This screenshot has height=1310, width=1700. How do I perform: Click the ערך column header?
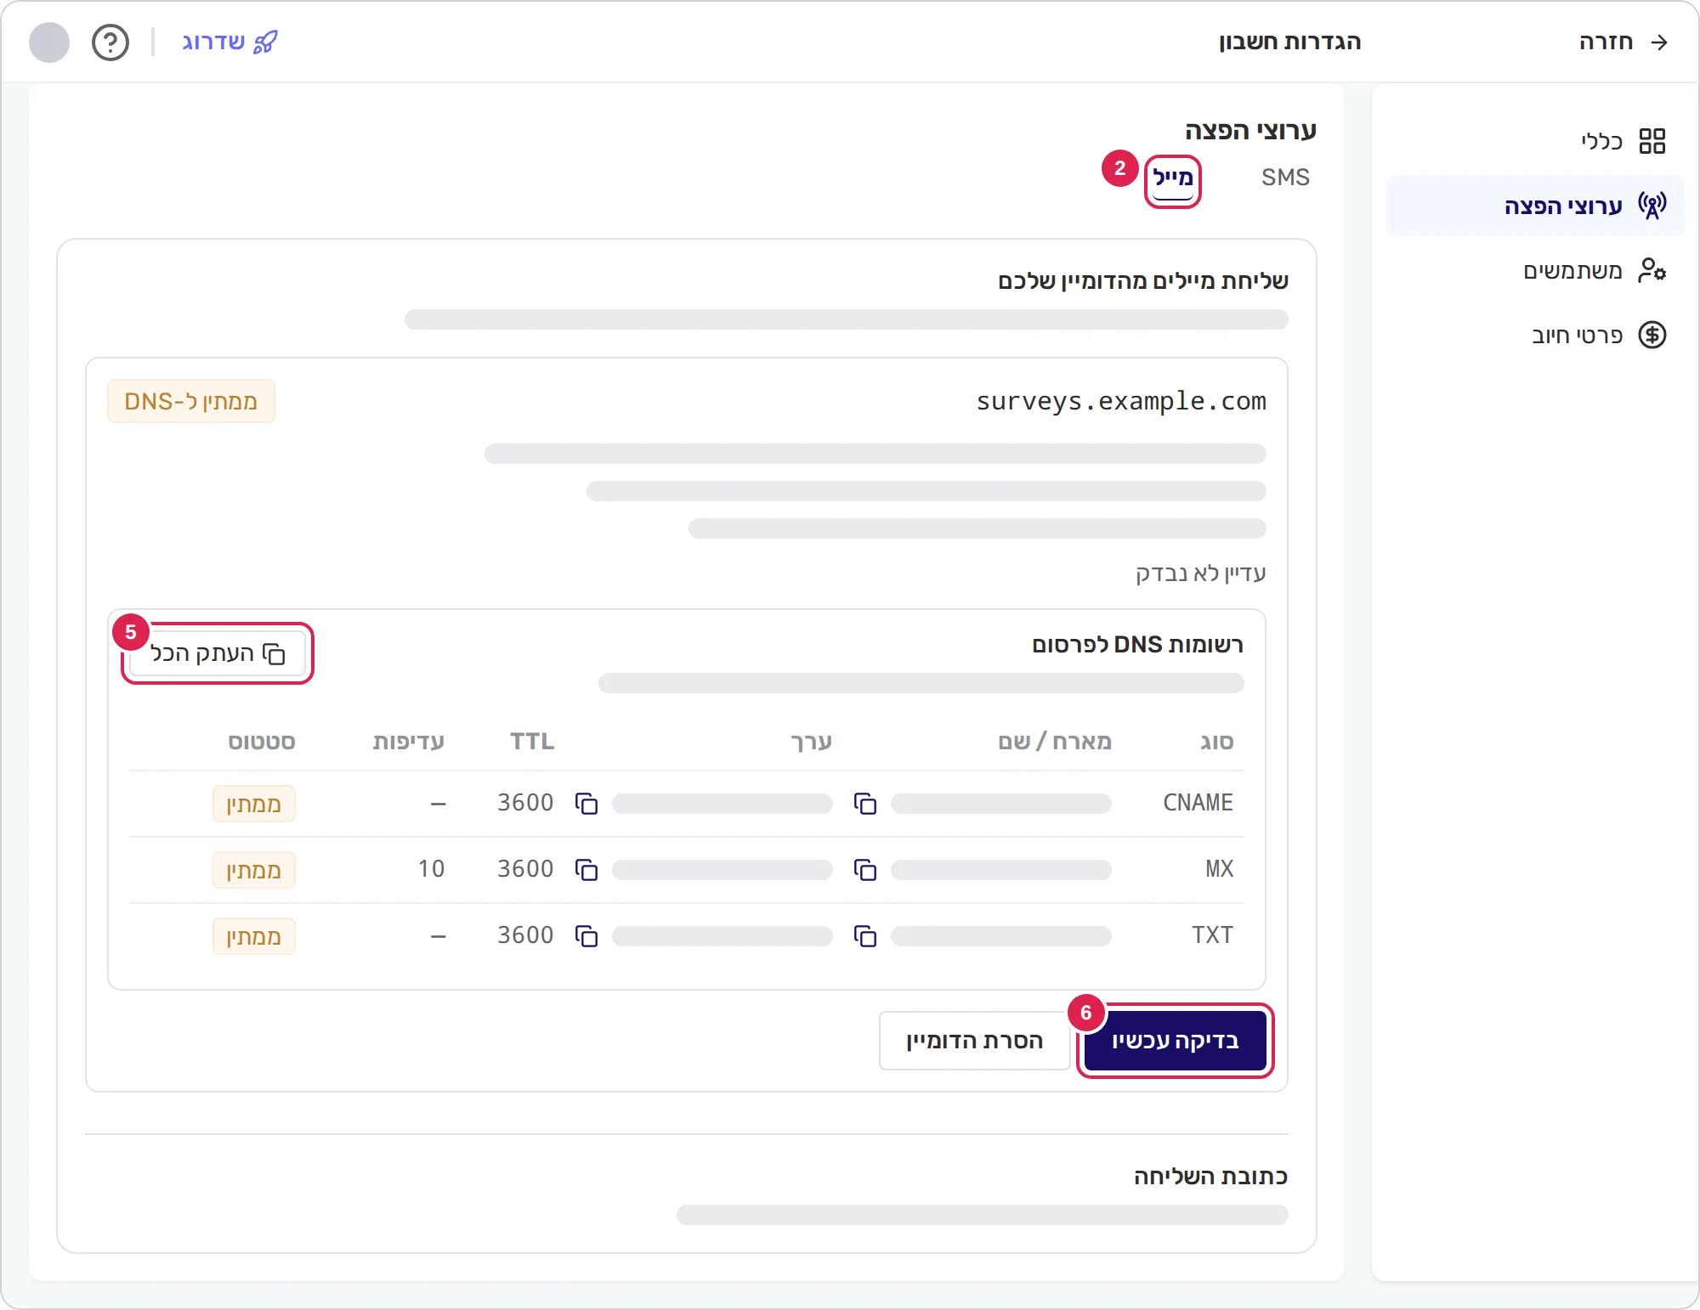click(x=812, y=743)
